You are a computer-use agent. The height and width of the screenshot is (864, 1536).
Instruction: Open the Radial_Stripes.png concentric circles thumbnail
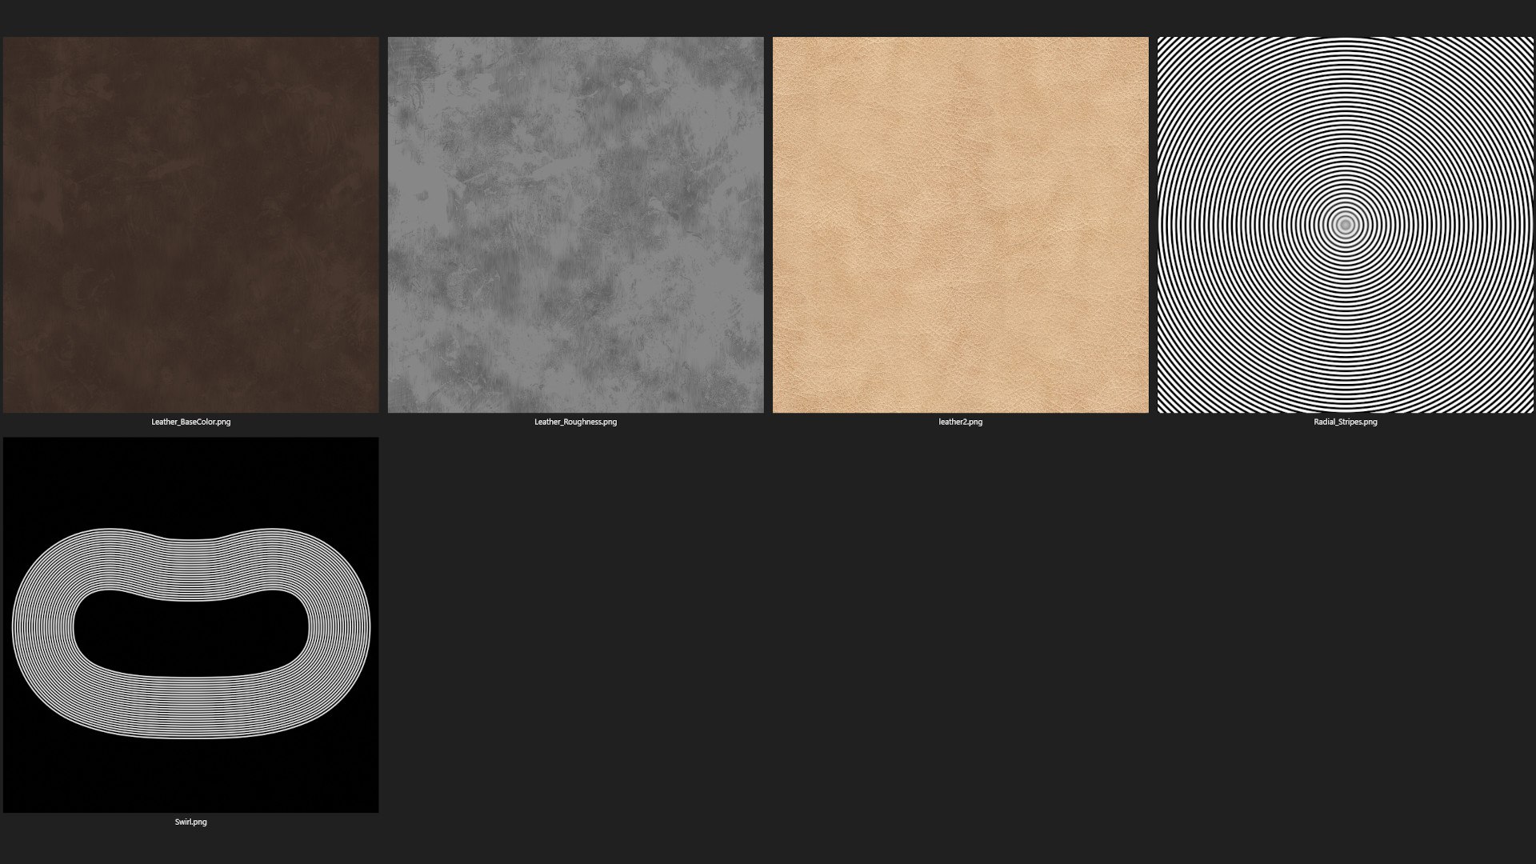coord(1345,225)
